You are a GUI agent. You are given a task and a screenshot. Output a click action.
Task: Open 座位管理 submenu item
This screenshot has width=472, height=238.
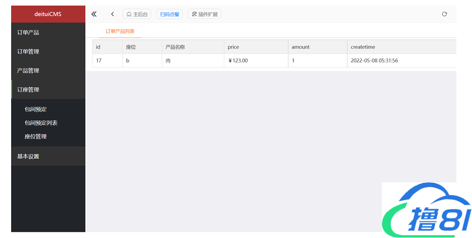point(36,136)
